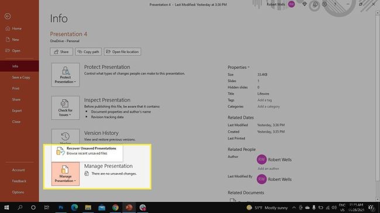The height and width of the screenshot is (213, 380).
Task: Open the weather widget showing 51°F
Action: point(267,208)
